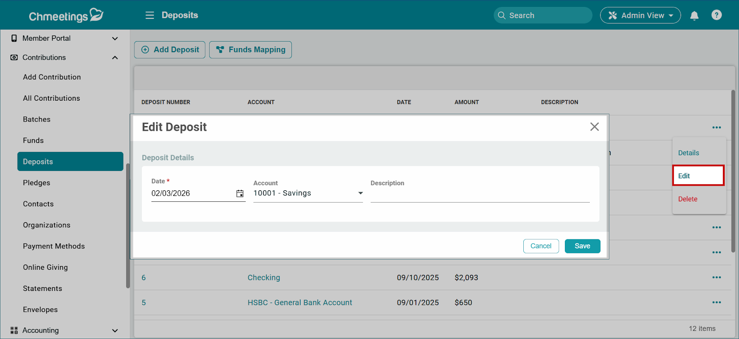
Task: Expand the Accounting sidebar section
Action: coord(115,331)
